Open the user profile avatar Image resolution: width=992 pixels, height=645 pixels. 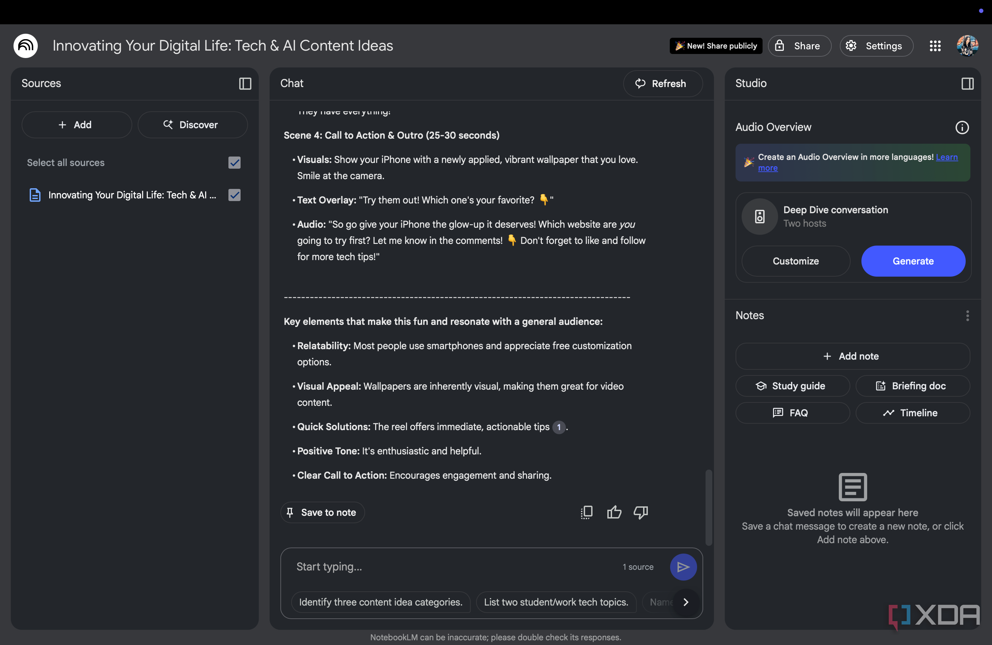pyautogui.click(x=967, y=46)
